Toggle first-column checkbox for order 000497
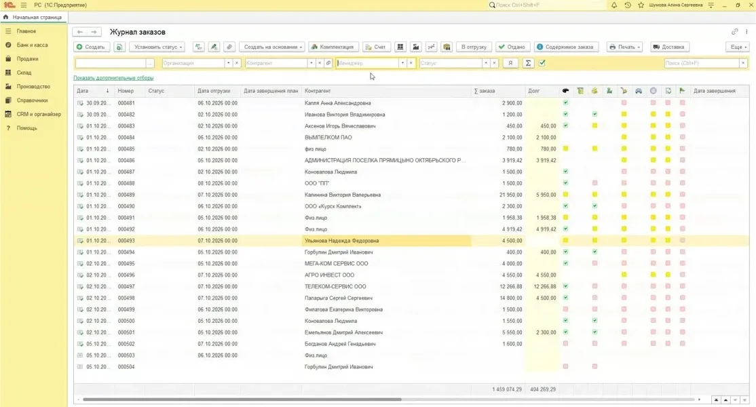The width and height of the screenshot is (756, 407). click(x=565, y=286)
